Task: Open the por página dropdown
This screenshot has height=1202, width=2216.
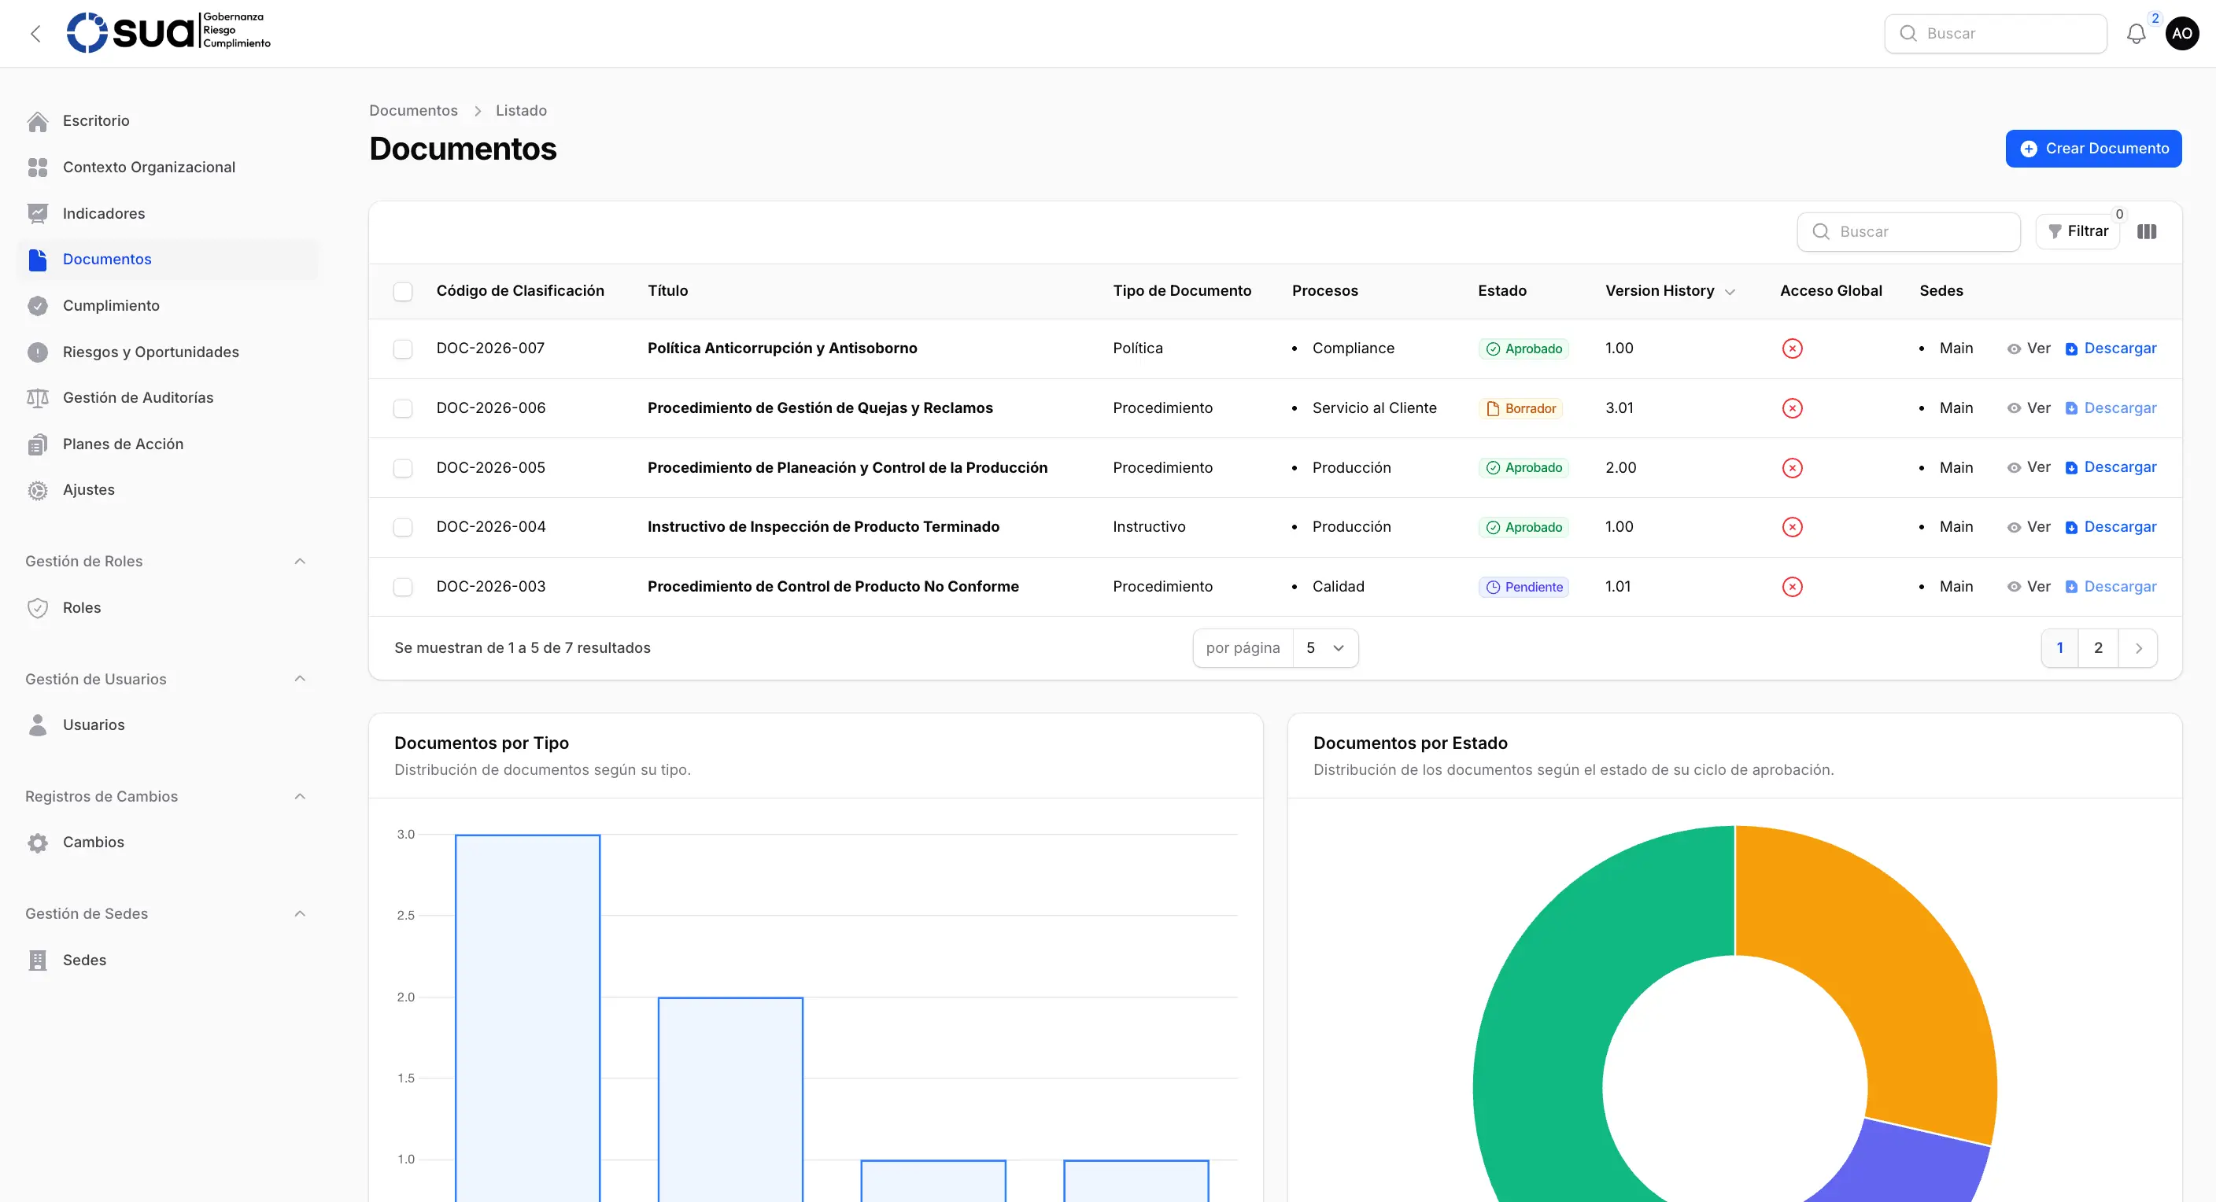Action: point(1324,648)
